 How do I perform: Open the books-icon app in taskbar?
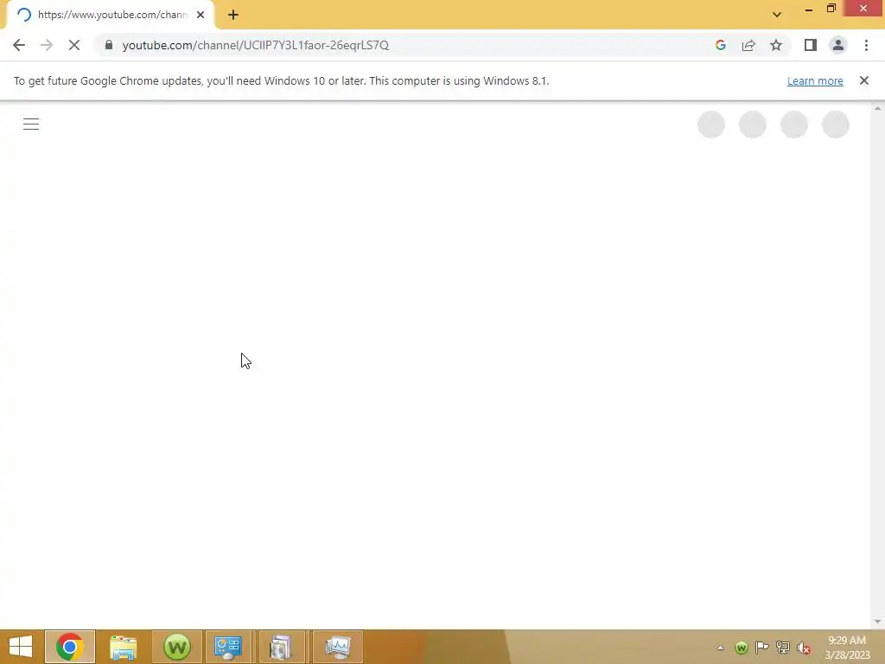[281, 647]
